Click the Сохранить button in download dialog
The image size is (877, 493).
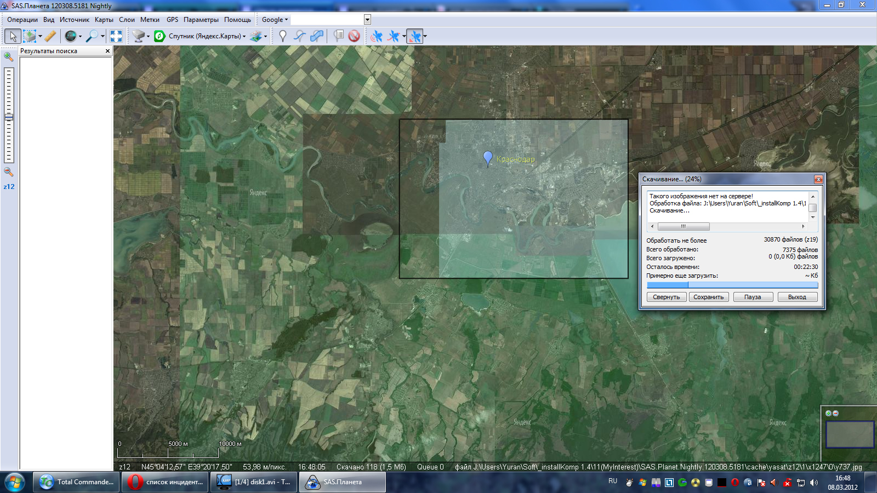click(x=708, y=297)
